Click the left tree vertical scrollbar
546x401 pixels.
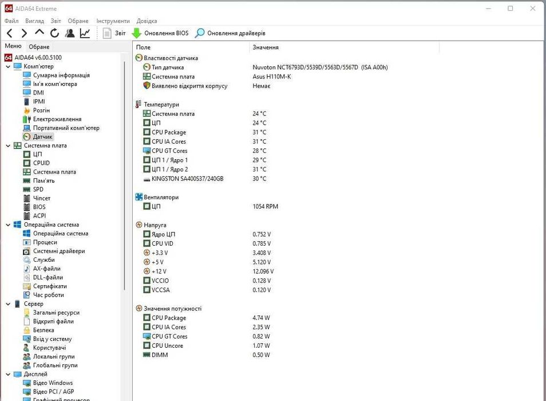pos(124,176)
